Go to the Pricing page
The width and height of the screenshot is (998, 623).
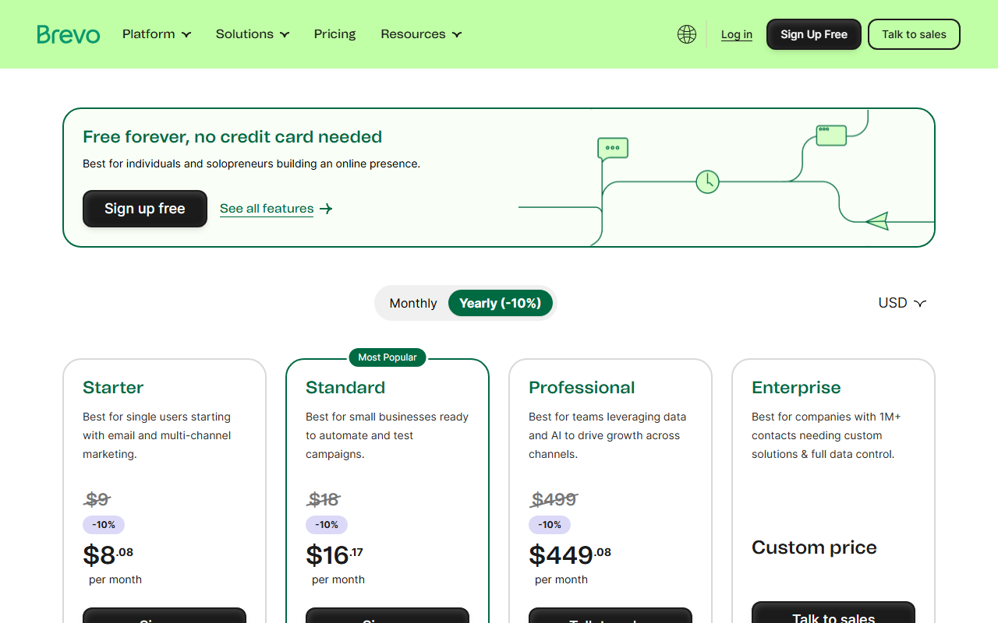pyautogui.click(x=335, y=34)
